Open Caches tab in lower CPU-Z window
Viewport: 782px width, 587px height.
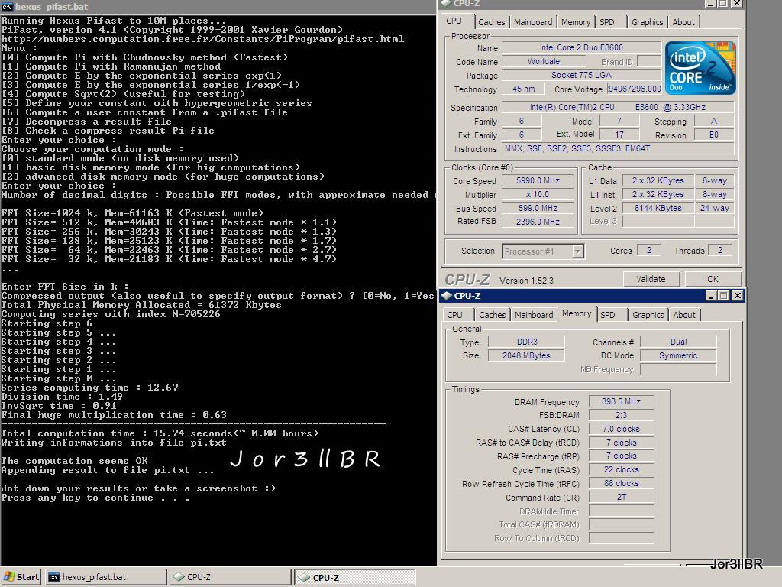493,314
